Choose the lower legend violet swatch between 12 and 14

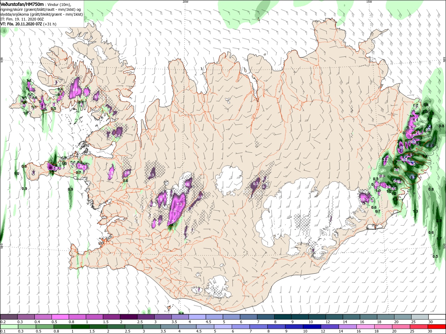(330, 327)
